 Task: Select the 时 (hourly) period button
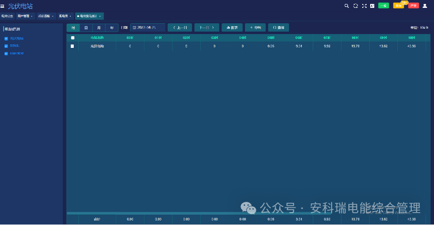click(73, 28)
